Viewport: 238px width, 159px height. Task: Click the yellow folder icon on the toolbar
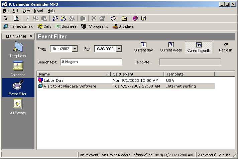point(124,18)
